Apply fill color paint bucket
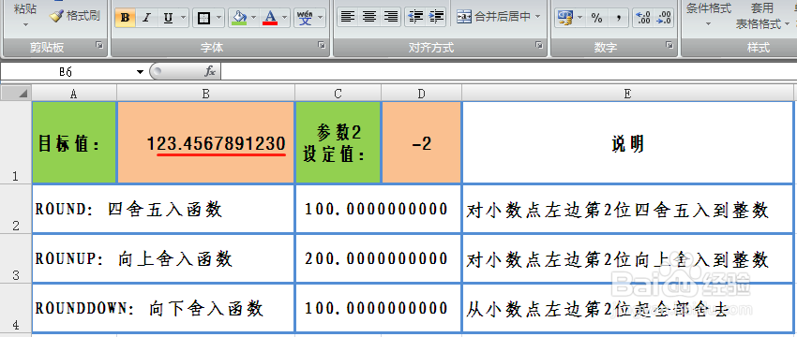Screen dimensions: 797x337 [239, 19]
